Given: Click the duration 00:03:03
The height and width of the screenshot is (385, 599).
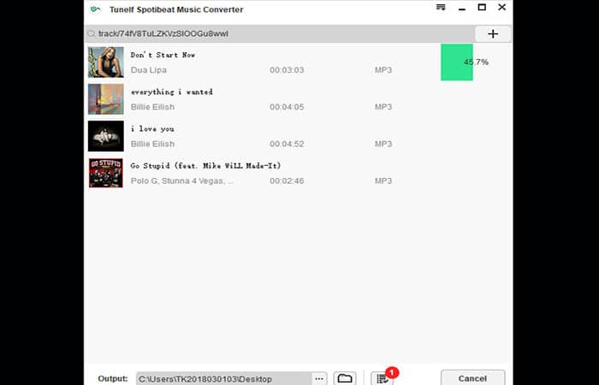Looking at the screenshot, I should tap(287, 70).
